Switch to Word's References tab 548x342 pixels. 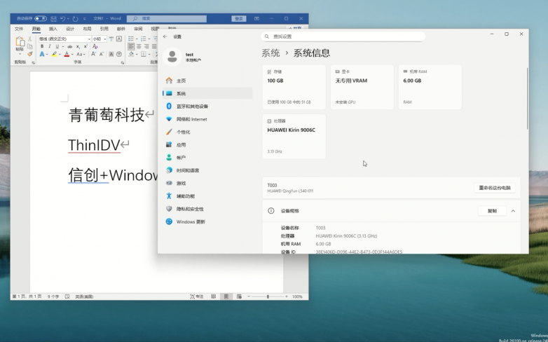[x=104, y=29]
